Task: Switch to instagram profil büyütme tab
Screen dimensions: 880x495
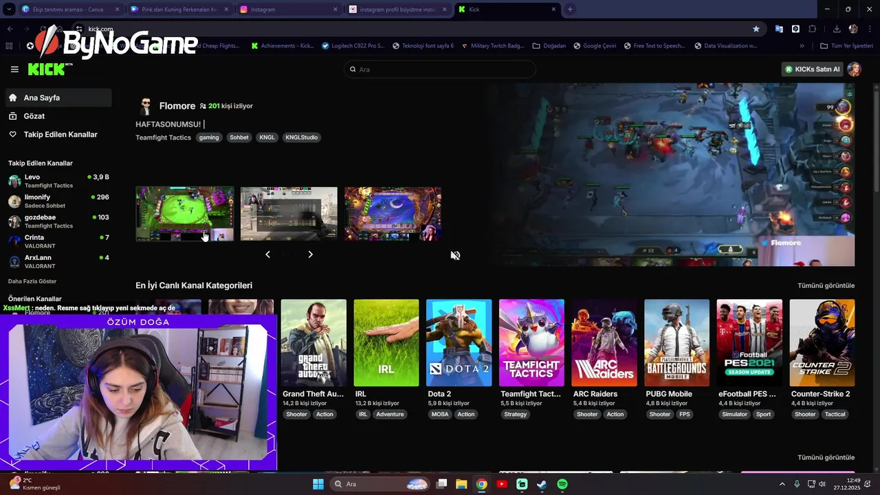Action: [399, 10]
